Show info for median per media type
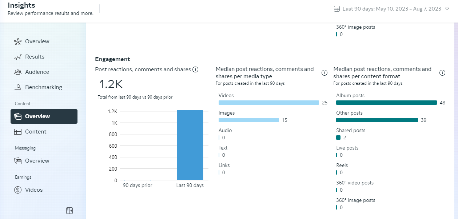The image size is (458, 219). [324, 73]
